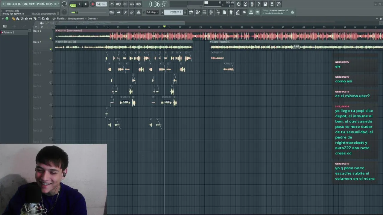Screen dimensions: 383x215
Task: Open the ADD menu
Action: pyautogui.click(x=15, y=4)
